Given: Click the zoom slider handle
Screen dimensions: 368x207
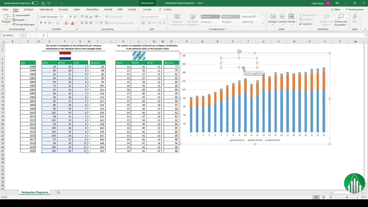Looking at the screenshot, I should point(347,197).
